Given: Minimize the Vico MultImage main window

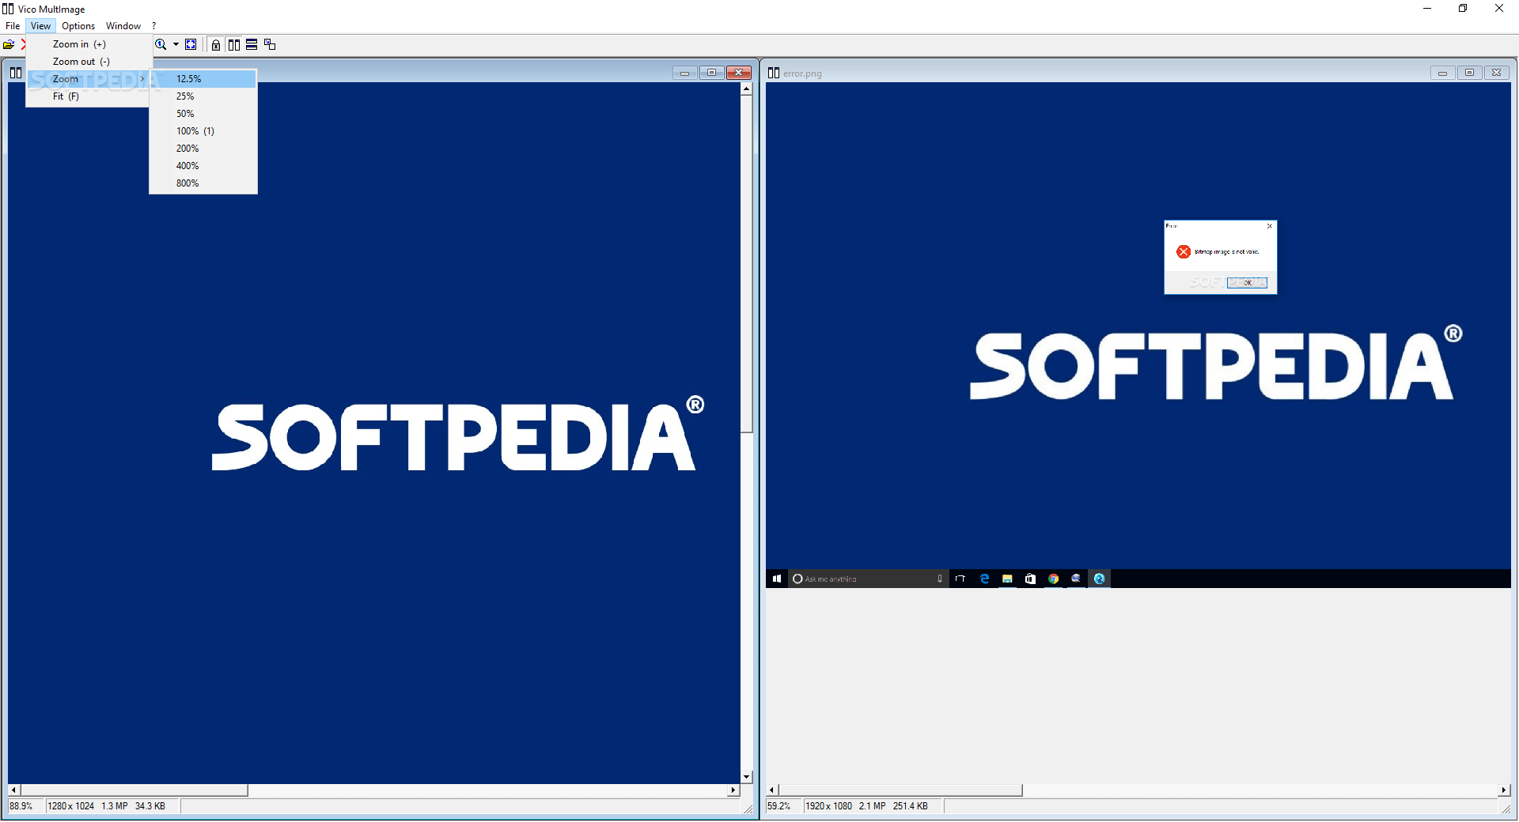Looking at the screenshot, I should tap(1427, 9).
